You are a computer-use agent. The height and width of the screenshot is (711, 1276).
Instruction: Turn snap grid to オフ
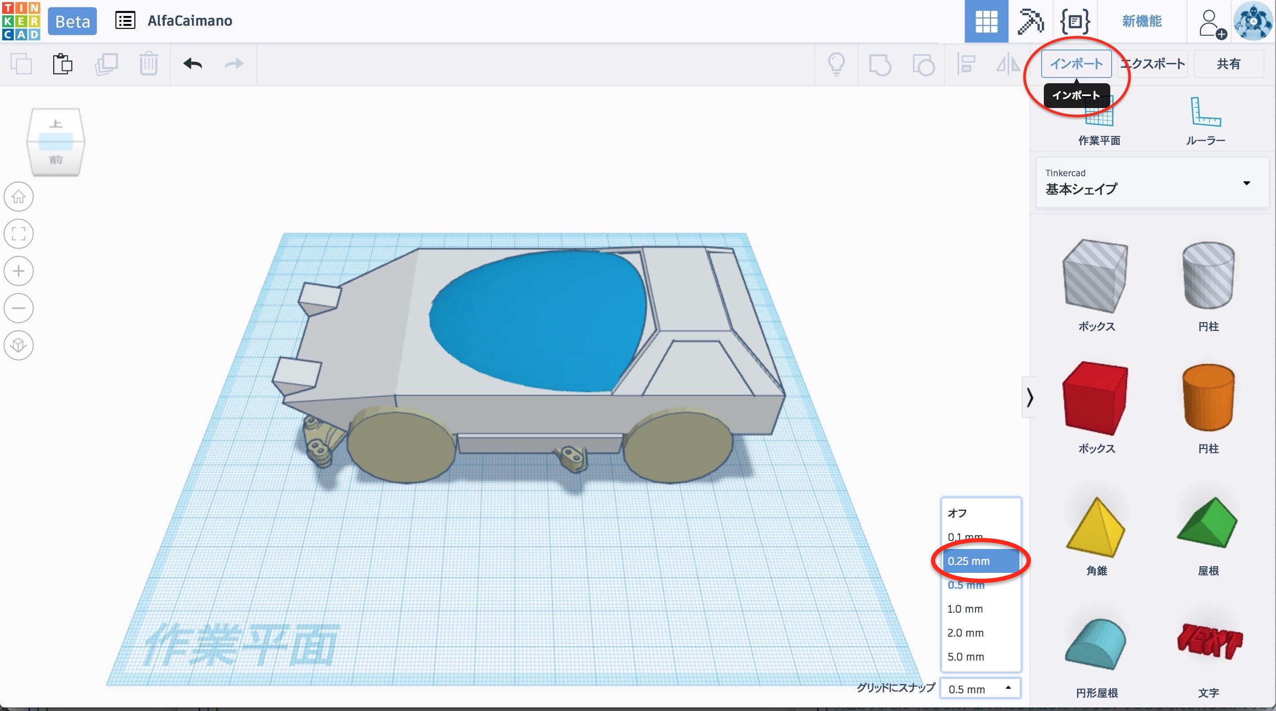[x=957, y=513]
